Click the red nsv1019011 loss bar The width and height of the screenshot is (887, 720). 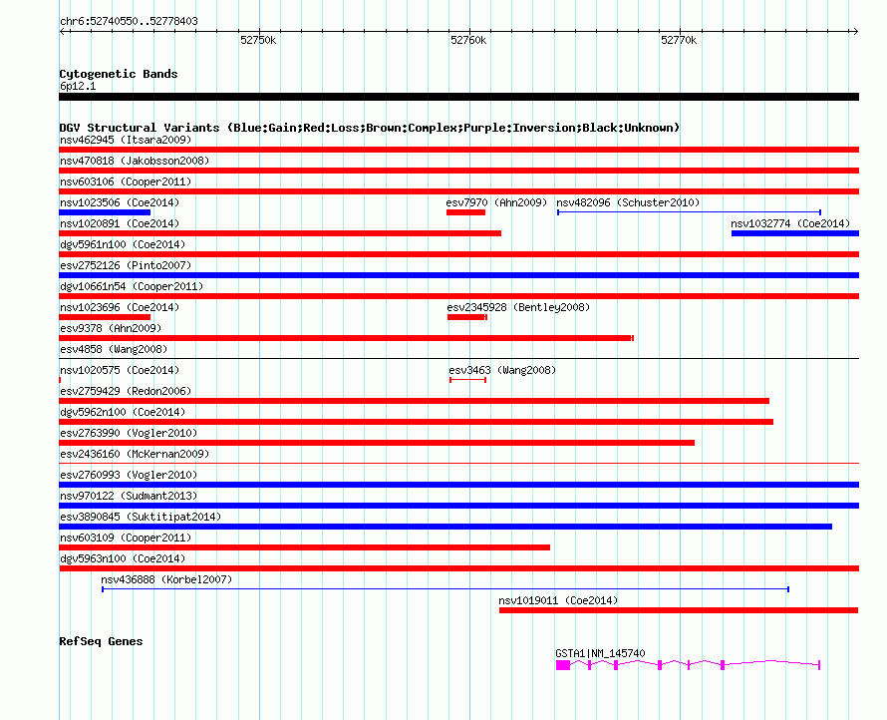pos(679,610)
